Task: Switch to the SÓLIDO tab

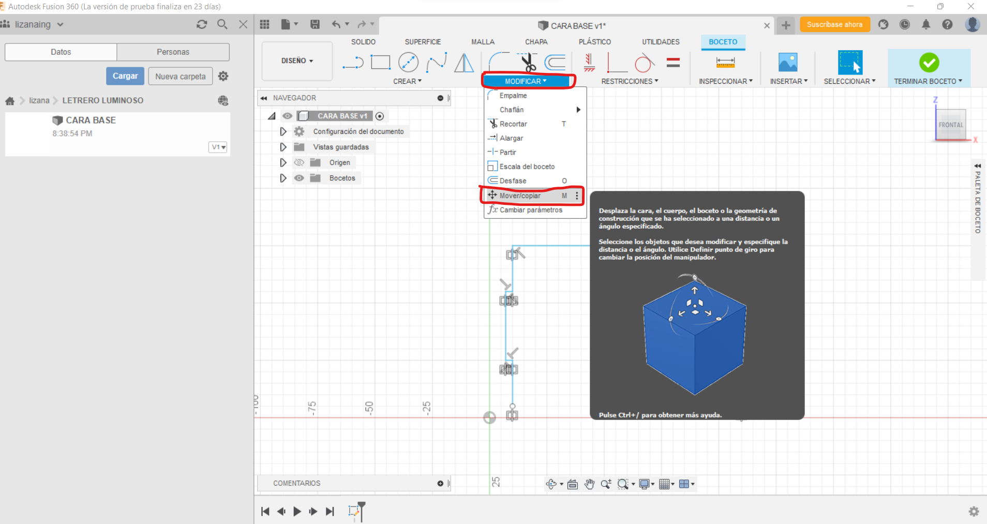Action: [x=363, y=42]
